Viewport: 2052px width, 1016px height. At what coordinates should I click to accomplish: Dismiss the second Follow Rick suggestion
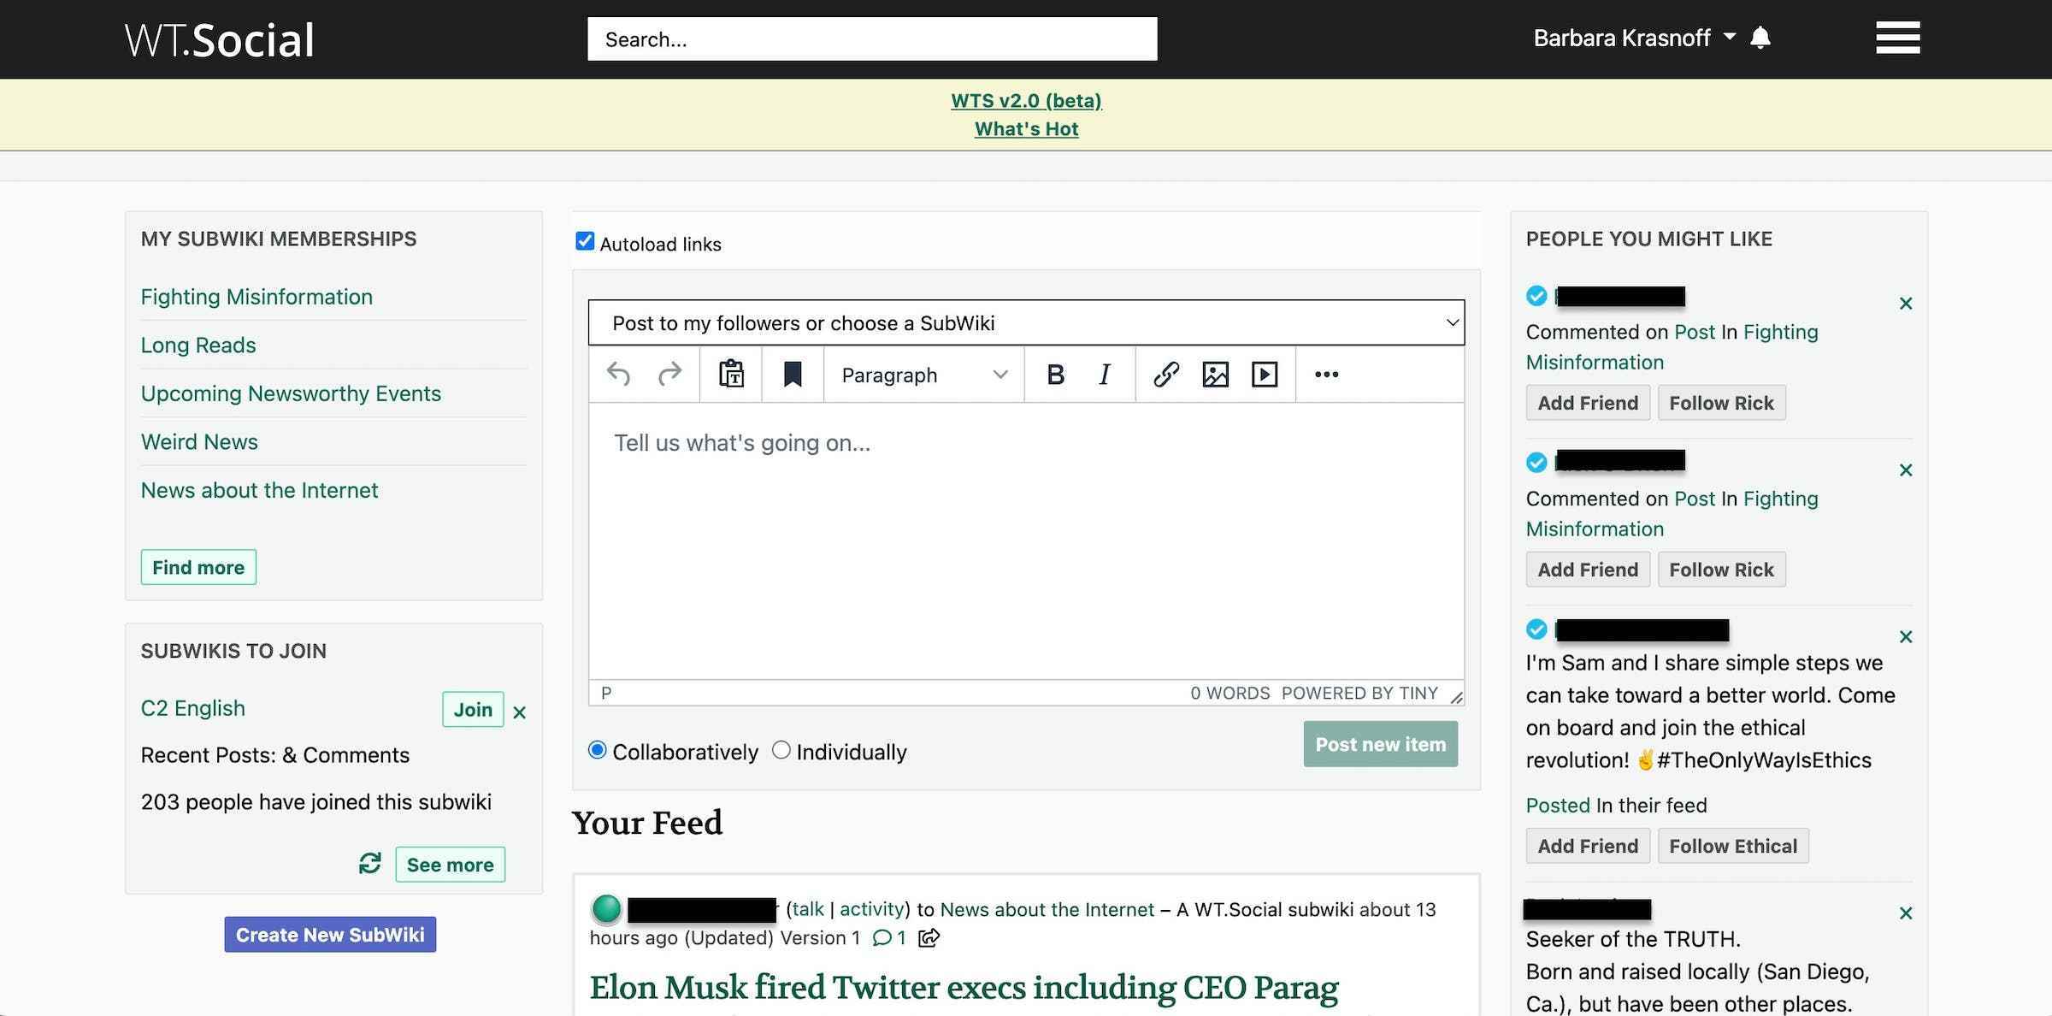pyautogui.click(x=1906, y=470)
